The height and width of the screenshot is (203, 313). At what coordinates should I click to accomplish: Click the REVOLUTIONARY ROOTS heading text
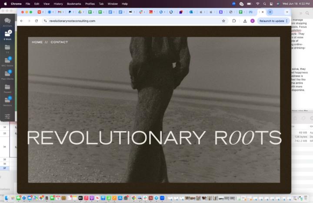click(154, 138)
